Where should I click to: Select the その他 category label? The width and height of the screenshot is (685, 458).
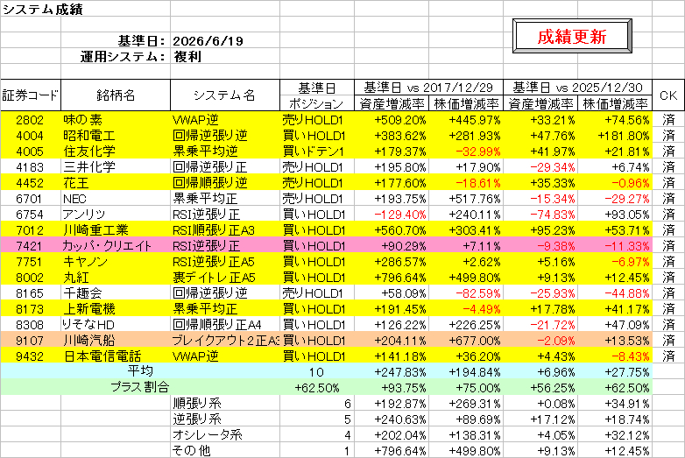coord(225,450)
